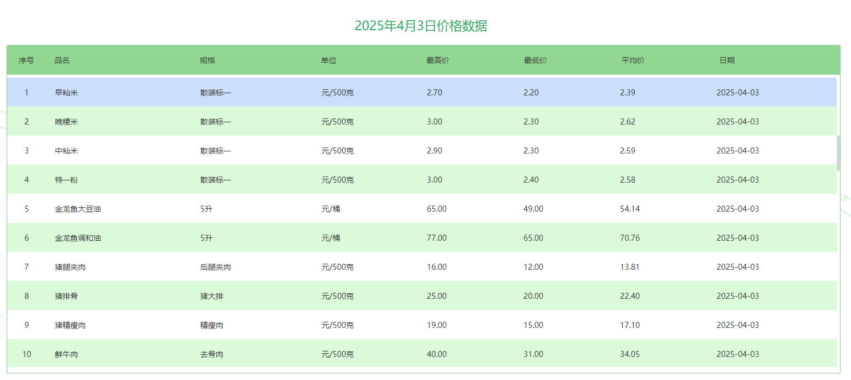Select the 金龙鱼大豆油 row name

coord(78,209)
